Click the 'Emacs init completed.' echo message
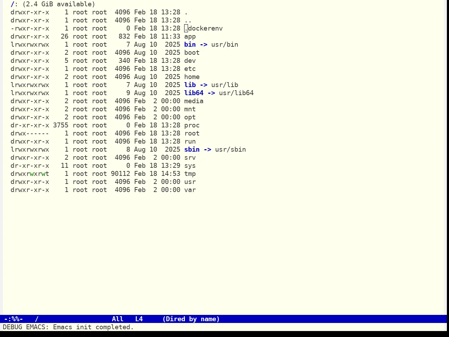The image size is (449, 337). [x=93, y=327]
